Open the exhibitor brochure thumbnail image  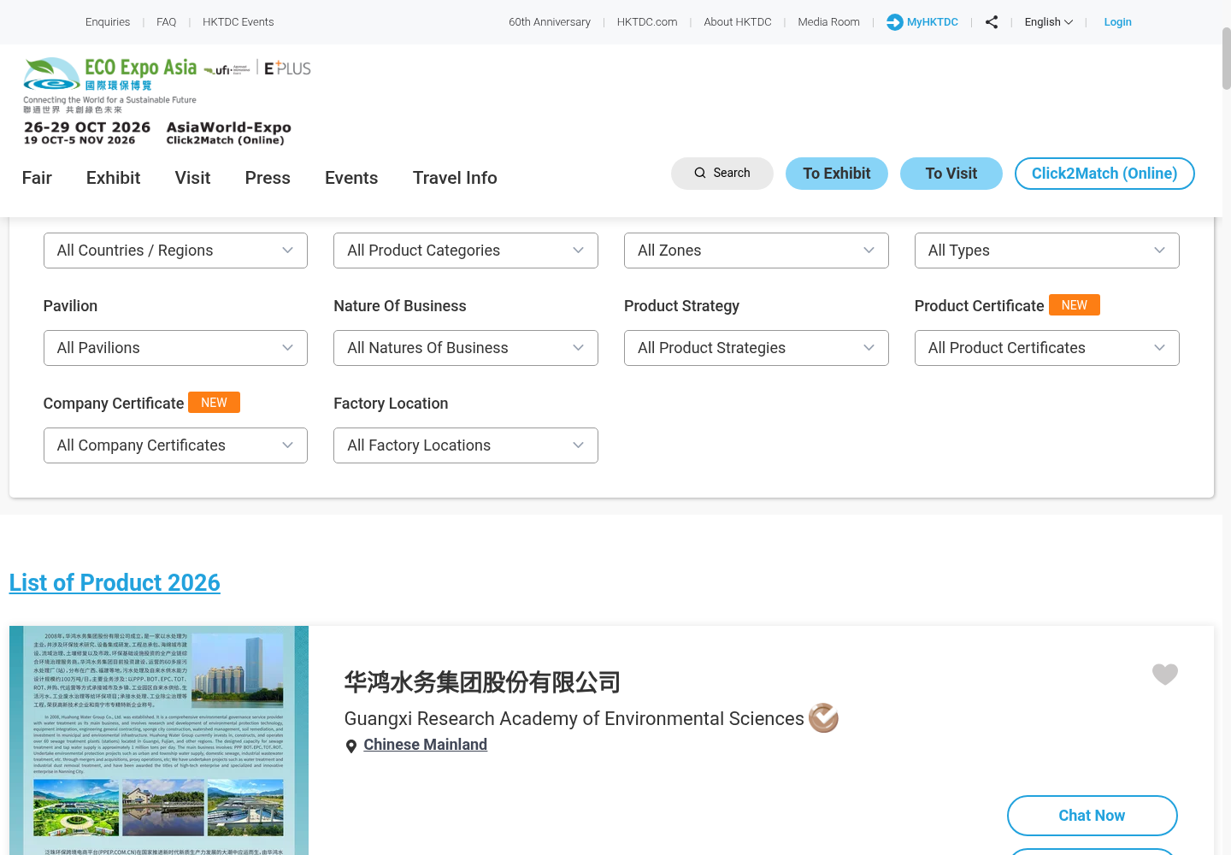click(x=159, y=740)
